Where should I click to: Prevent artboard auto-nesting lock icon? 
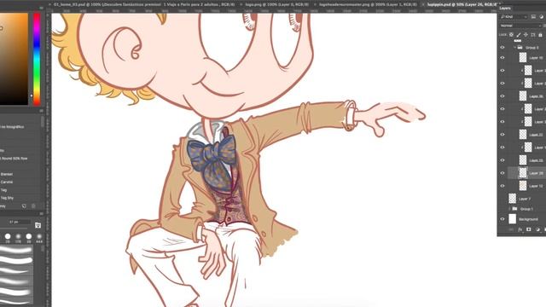coord(533,35)
